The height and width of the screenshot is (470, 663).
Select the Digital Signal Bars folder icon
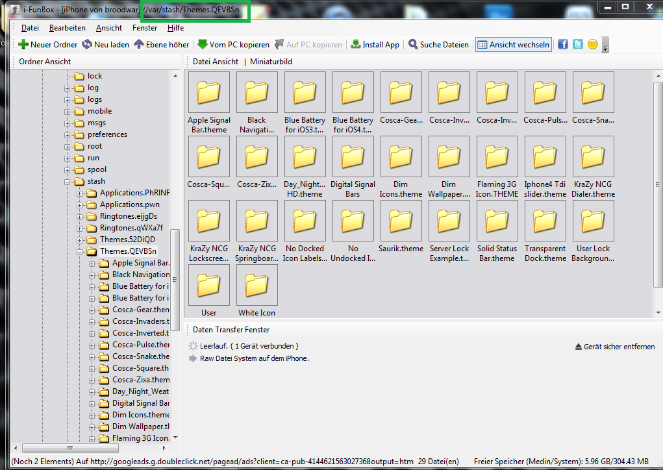[x=353, y=156]
